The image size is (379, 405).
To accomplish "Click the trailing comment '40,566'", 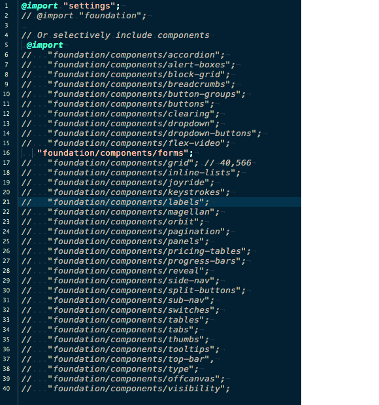I will 235,163.
